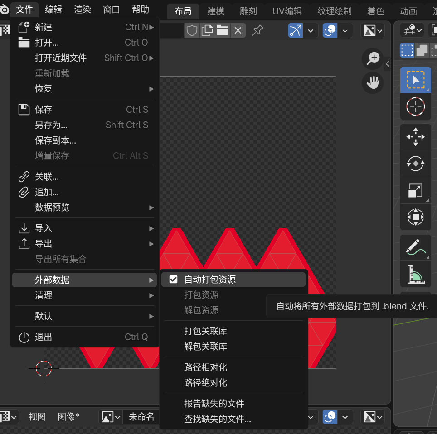Image resolution: width=437 pixels, height=434 pixels.
Task: Toggle the image pin icon
Action: (257, 30)
